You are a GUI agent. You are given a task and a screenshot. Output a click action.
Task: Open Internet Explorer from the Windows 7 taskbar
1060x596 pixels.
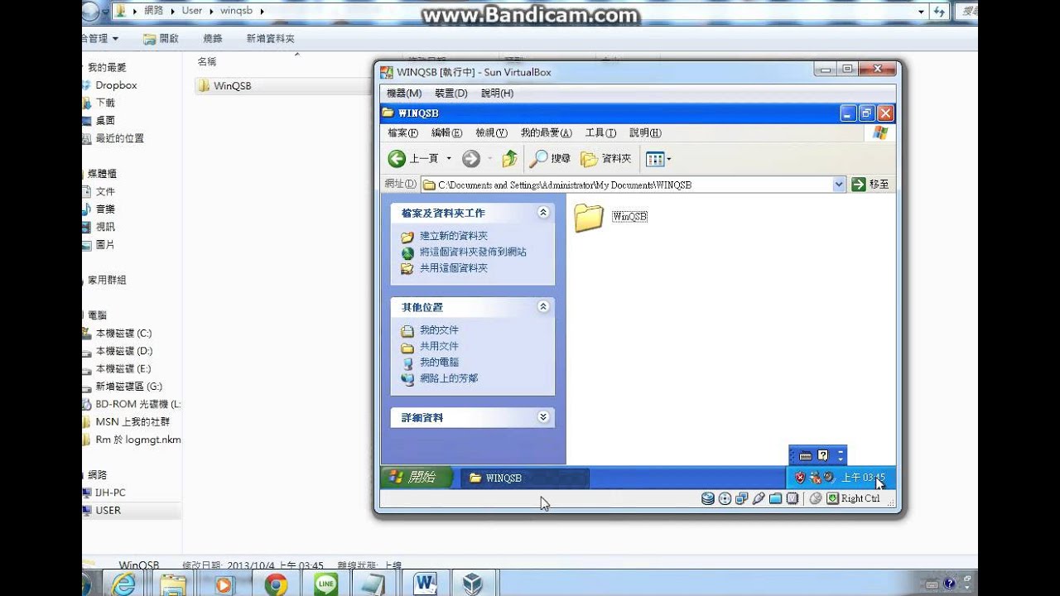[x=123, y=584]
